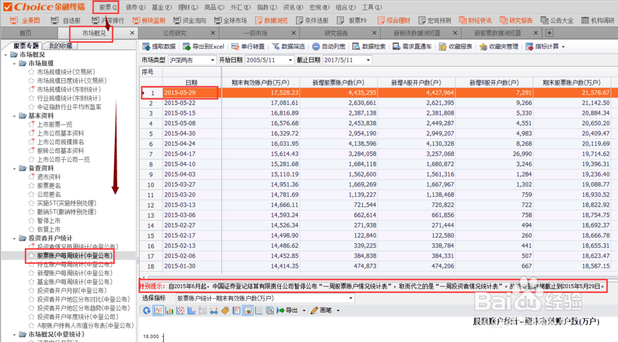Click the tag label icon in chart toolbar
Screen dimensions: 618x342
point(225,311)
